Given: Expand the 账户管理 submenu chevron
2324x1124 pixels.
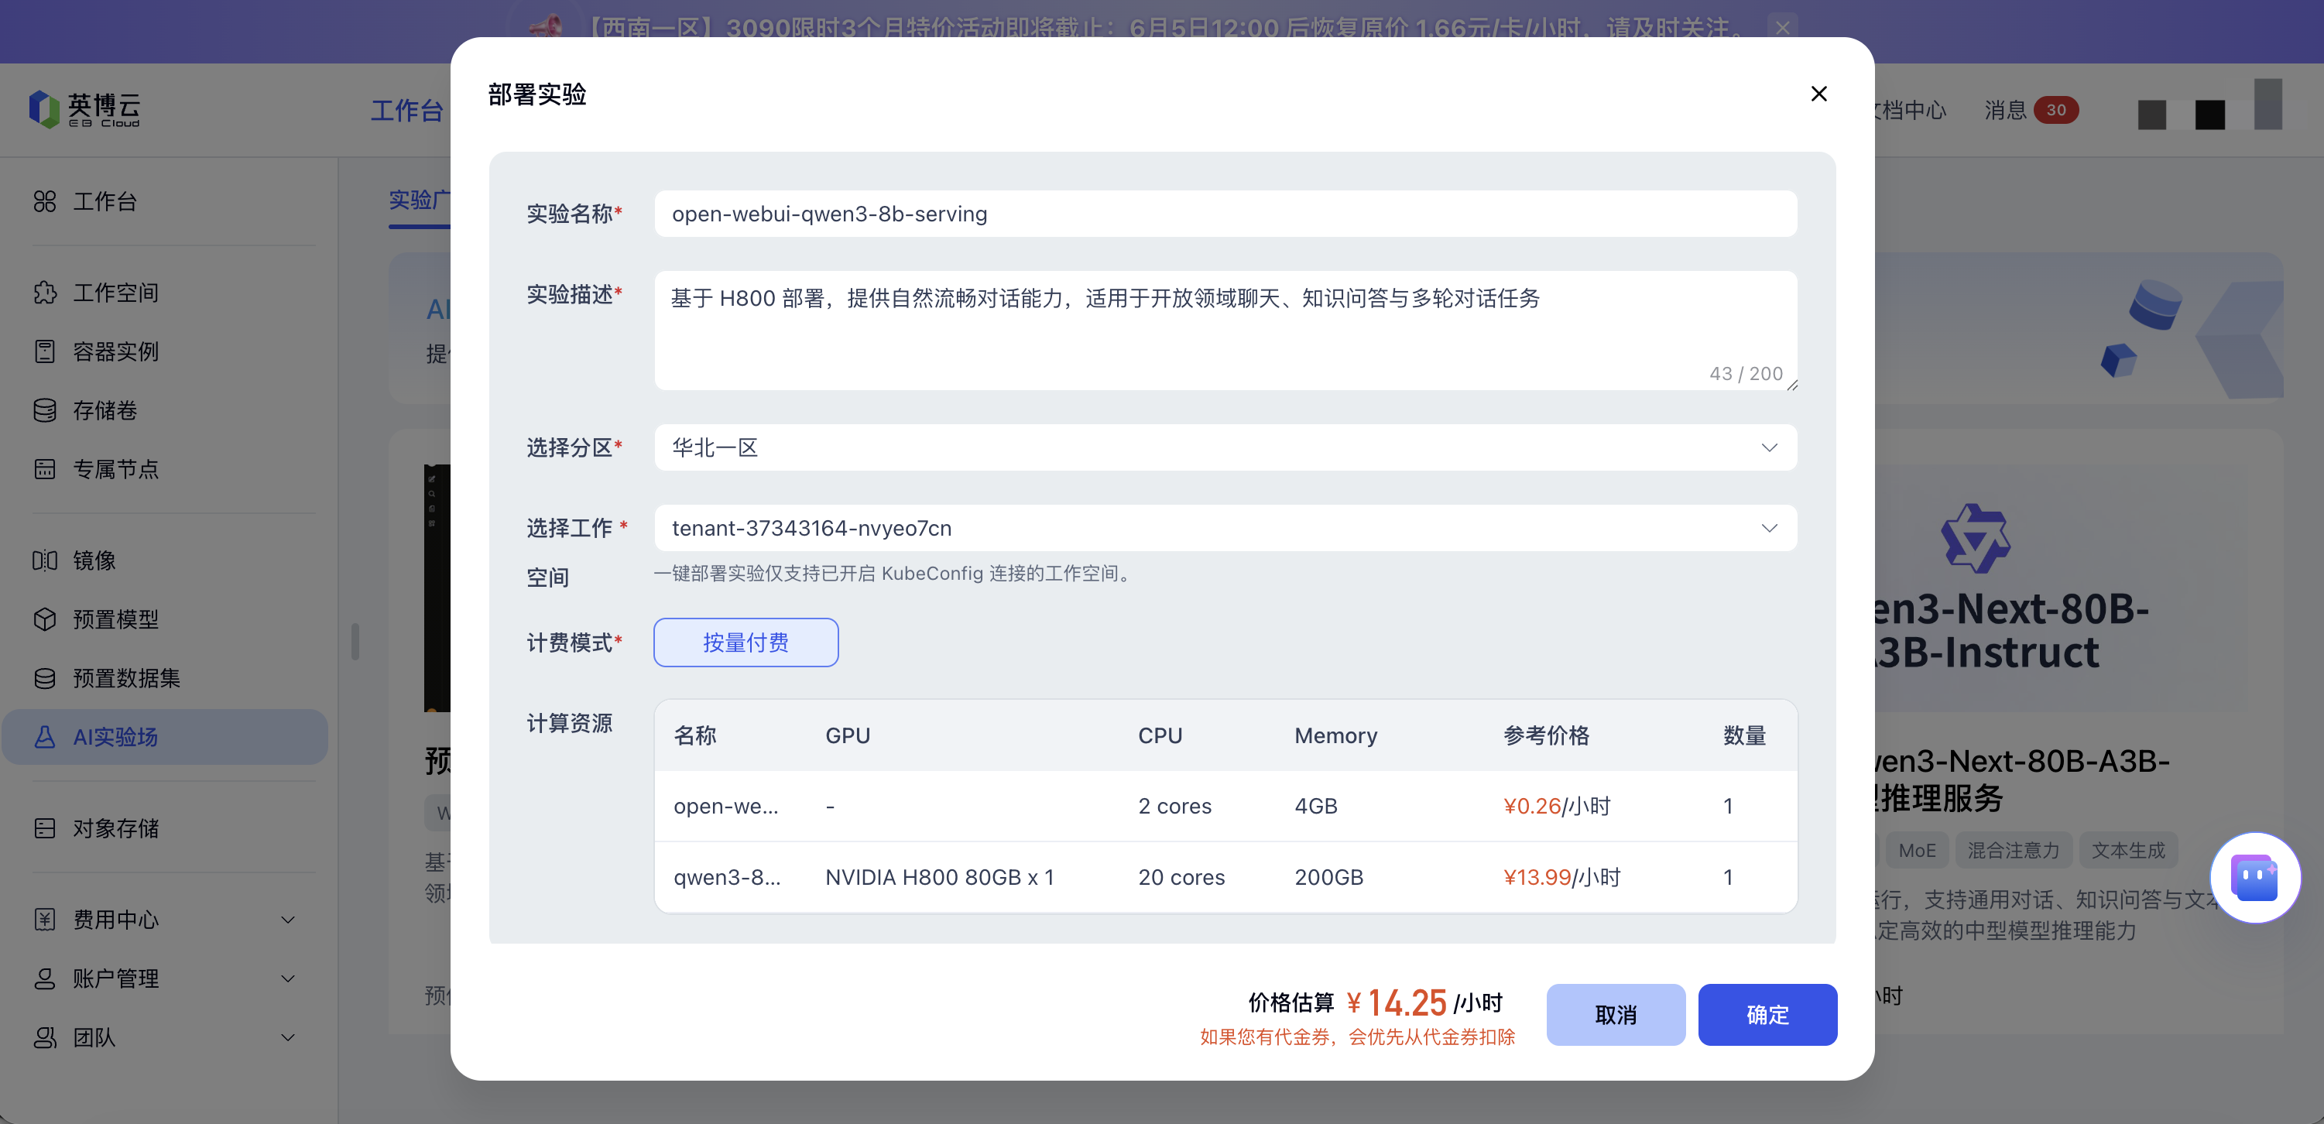Looking at the screenshot, I should tap(289, 978).
